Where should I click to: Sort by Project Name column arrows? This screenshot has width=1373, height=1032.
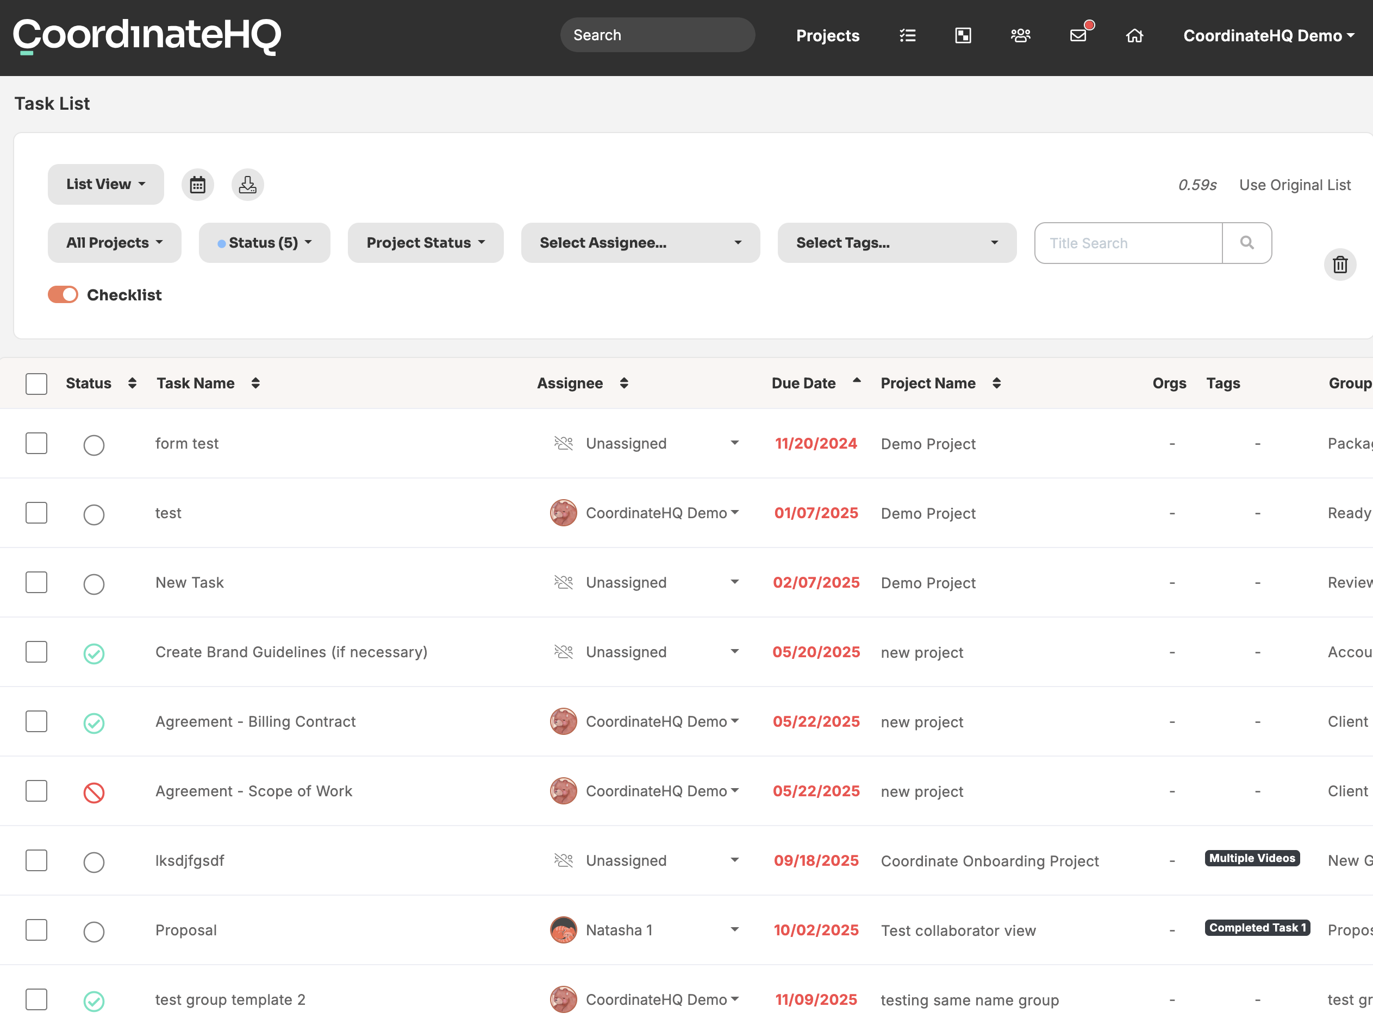[996, 383]
